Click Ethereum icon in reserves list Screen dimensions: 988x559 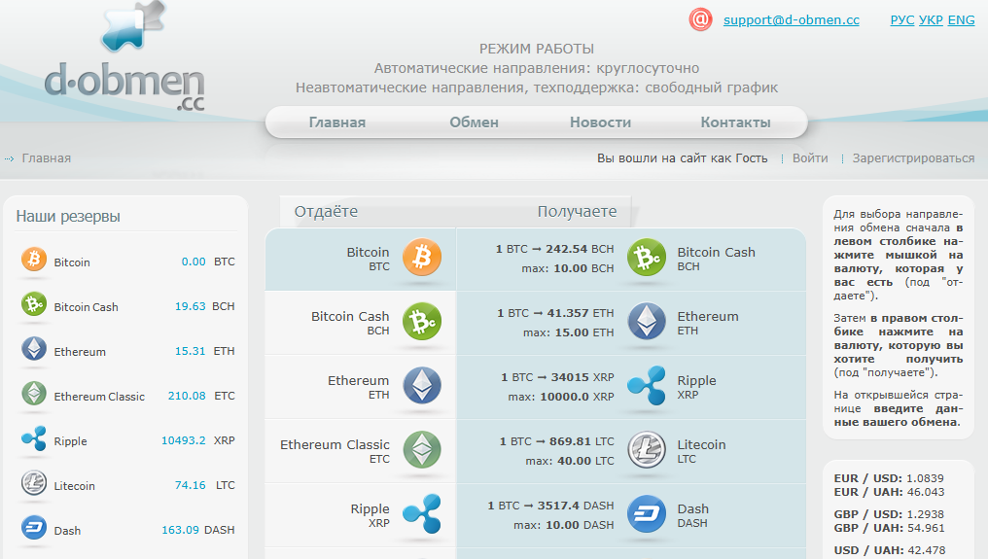[x=34, y=349]
